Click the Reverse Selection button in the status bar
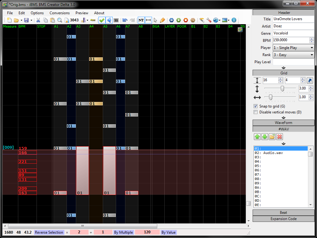 49,232
